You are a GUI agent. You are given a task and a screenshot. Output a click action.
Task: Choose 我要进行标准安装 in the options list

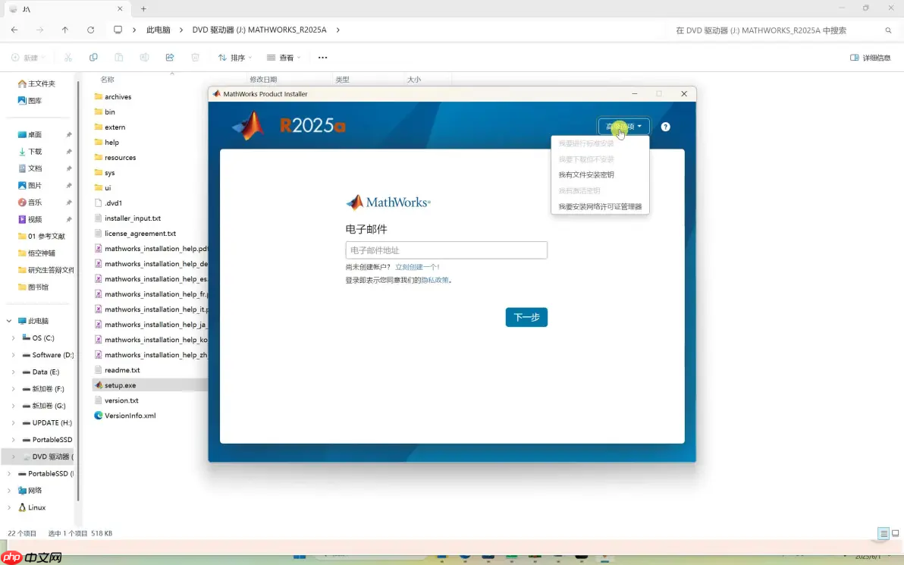(587, 143)
